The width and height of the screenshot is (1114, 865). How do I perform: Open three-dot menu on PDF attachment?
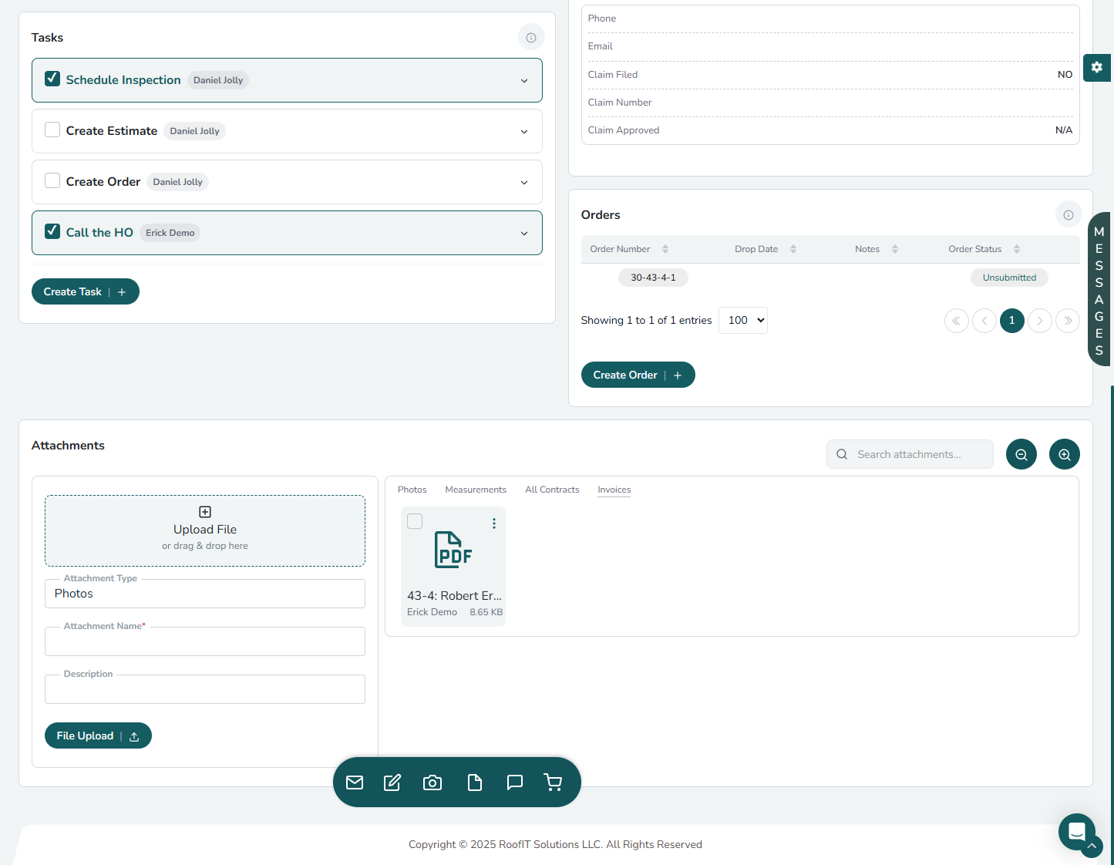[x=494, y=523]
